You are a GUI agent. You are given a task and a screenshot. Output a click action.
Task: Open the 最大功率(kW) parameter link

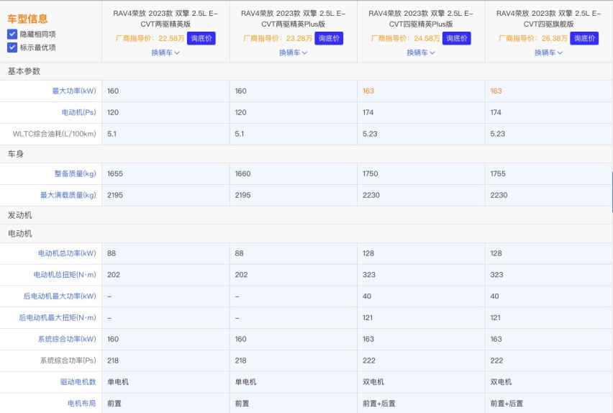click(74, 91)
